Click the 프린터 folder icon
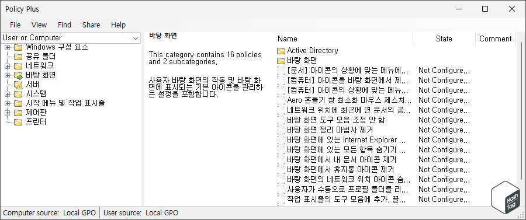Viewport: 526px width, 220px height. (18, 122)
